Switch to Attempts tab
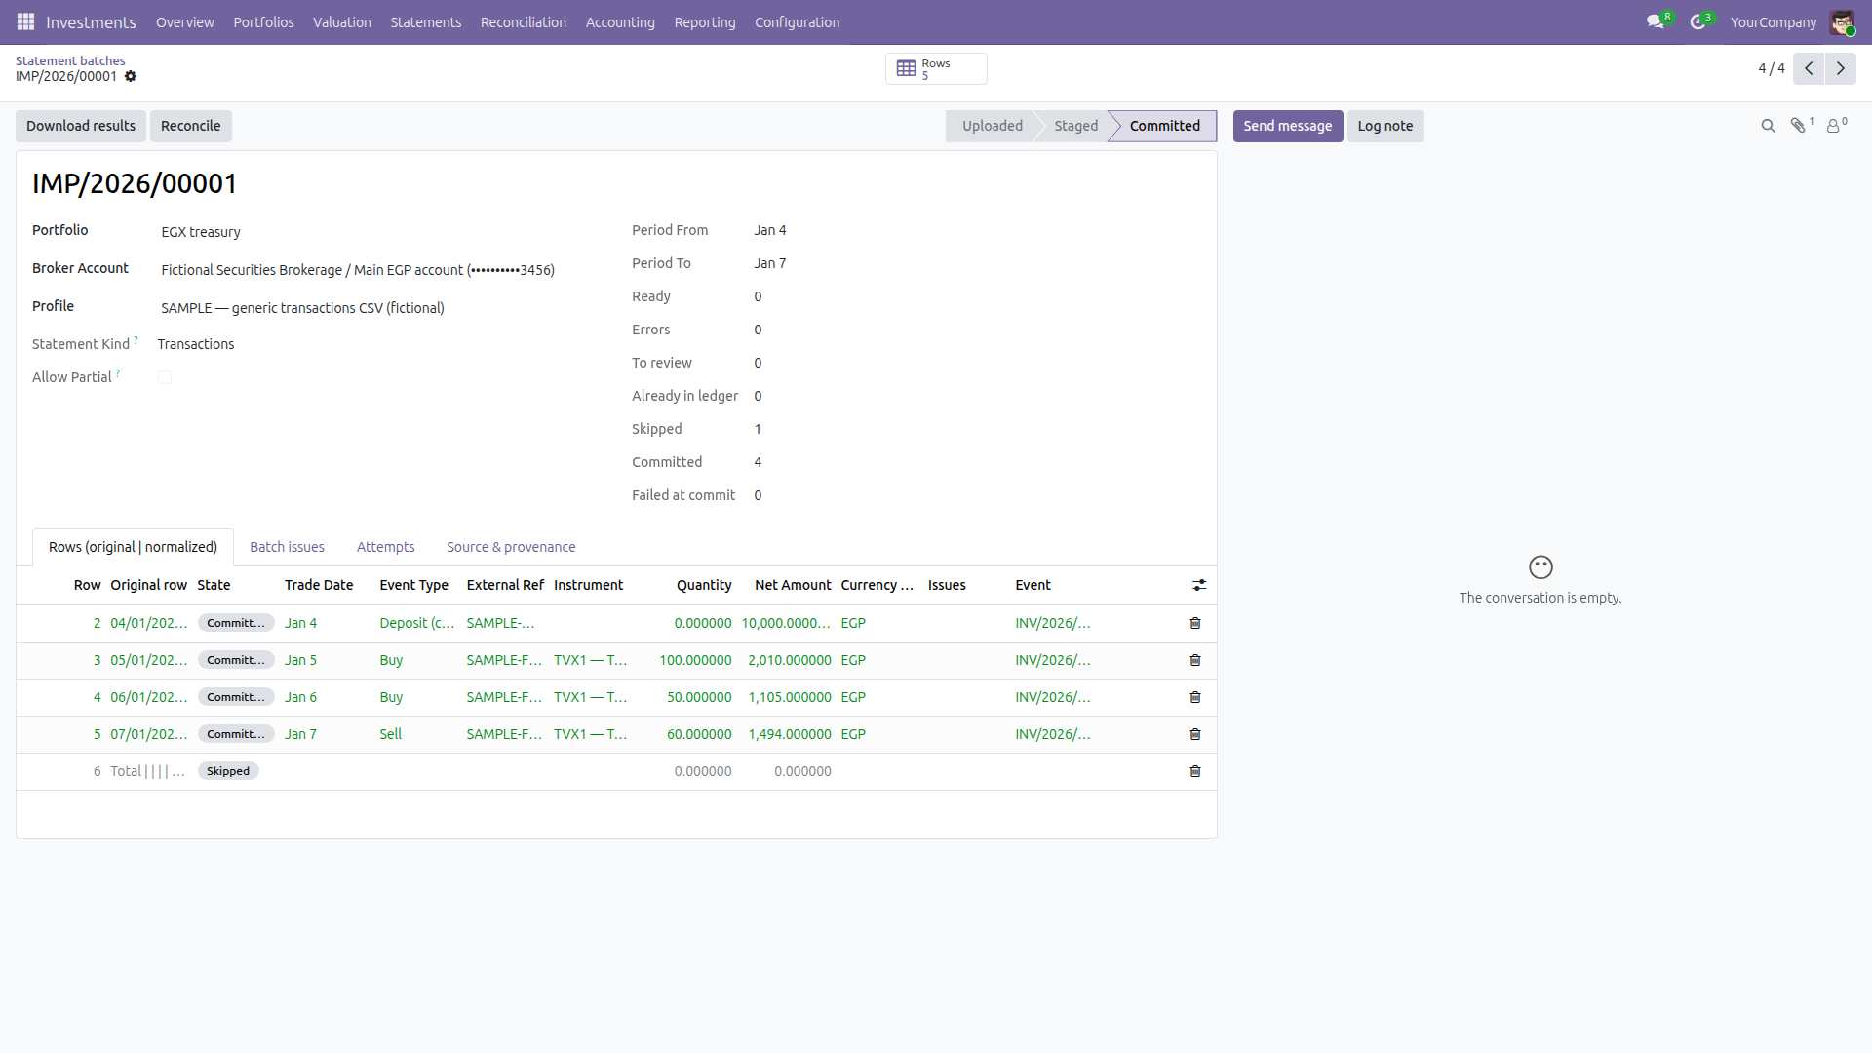1872x1053 pixels. tap(385, 547)
